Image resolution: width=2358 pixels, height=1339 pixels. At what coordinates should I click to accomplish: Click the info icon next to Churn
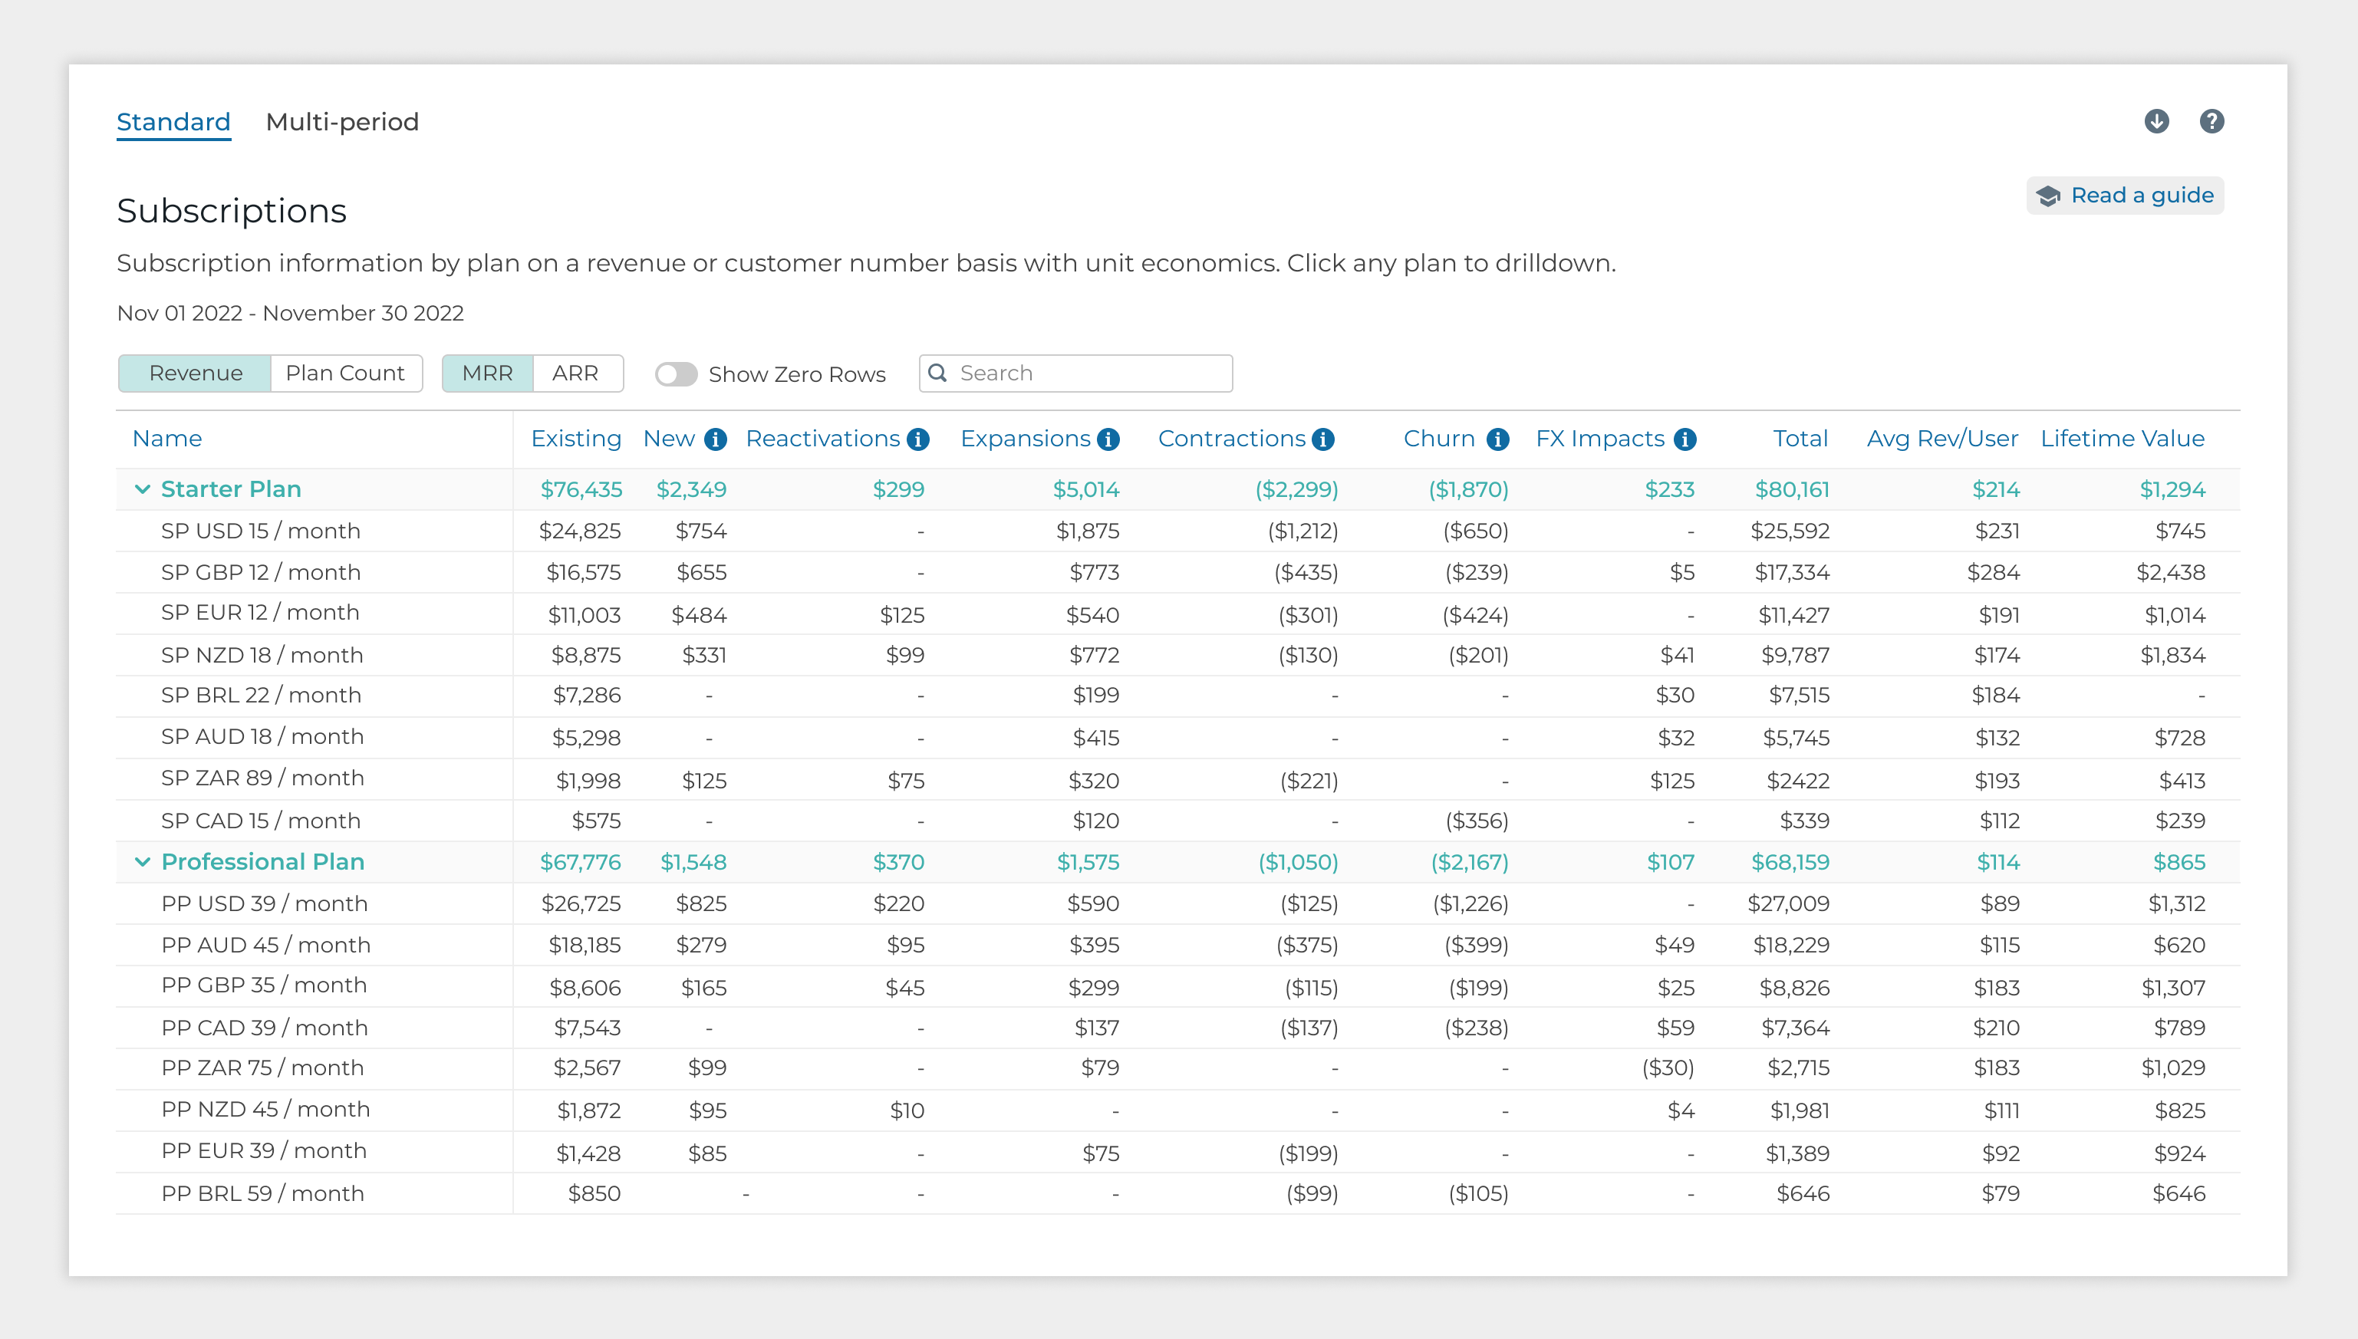[1497, 439]
